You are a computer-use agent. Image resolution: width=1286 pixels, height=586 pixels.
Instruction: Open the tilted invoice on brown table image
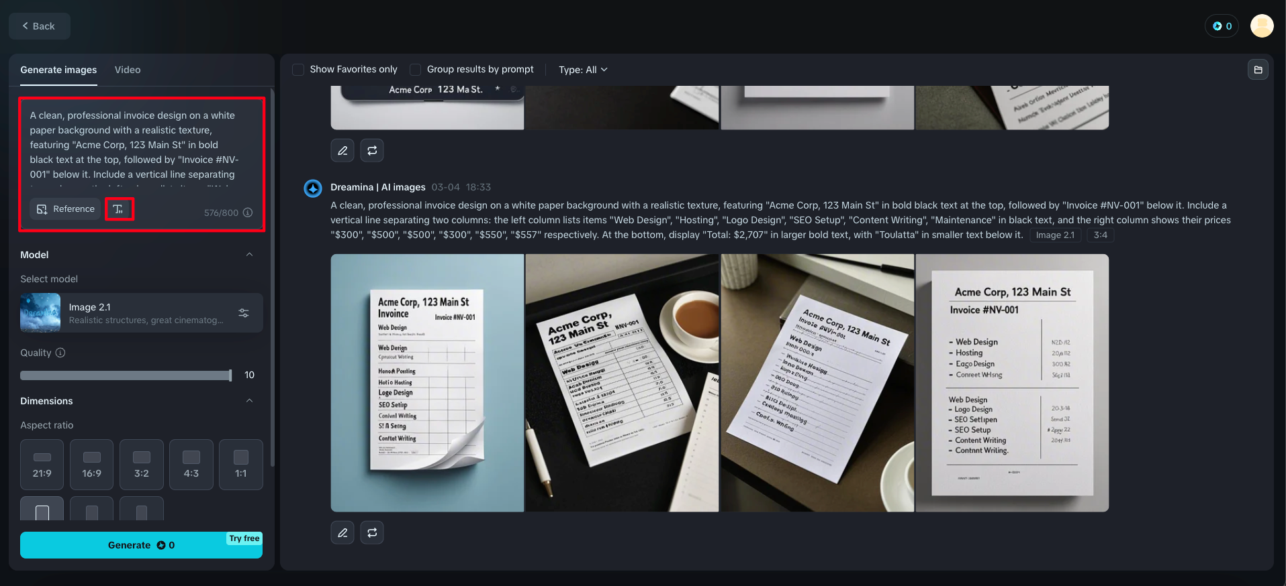tap(817, 383)
